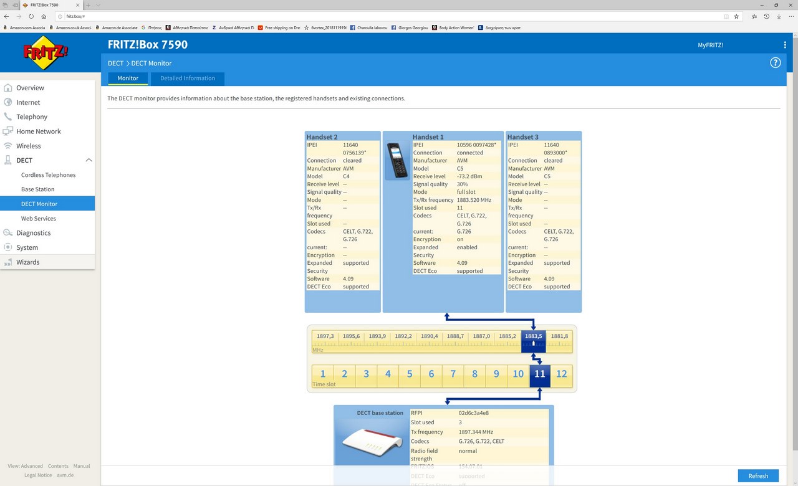Open the Amazon.de Associate bookmark
Screen dimensions: 798x486
(x=117, y=28)
